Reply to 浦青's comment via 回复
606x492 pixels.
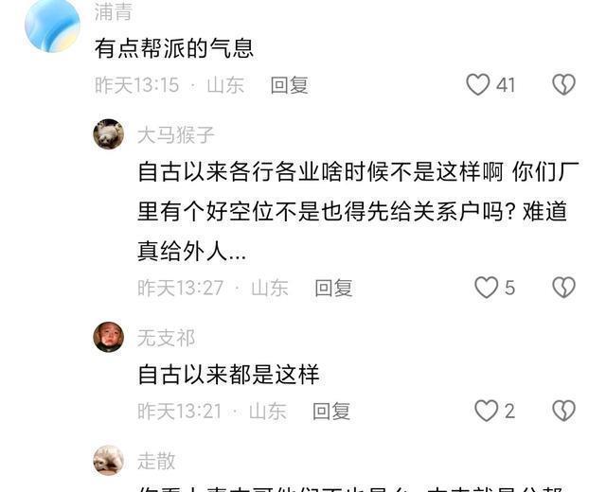pyautogui.click(x=289, y=85)
